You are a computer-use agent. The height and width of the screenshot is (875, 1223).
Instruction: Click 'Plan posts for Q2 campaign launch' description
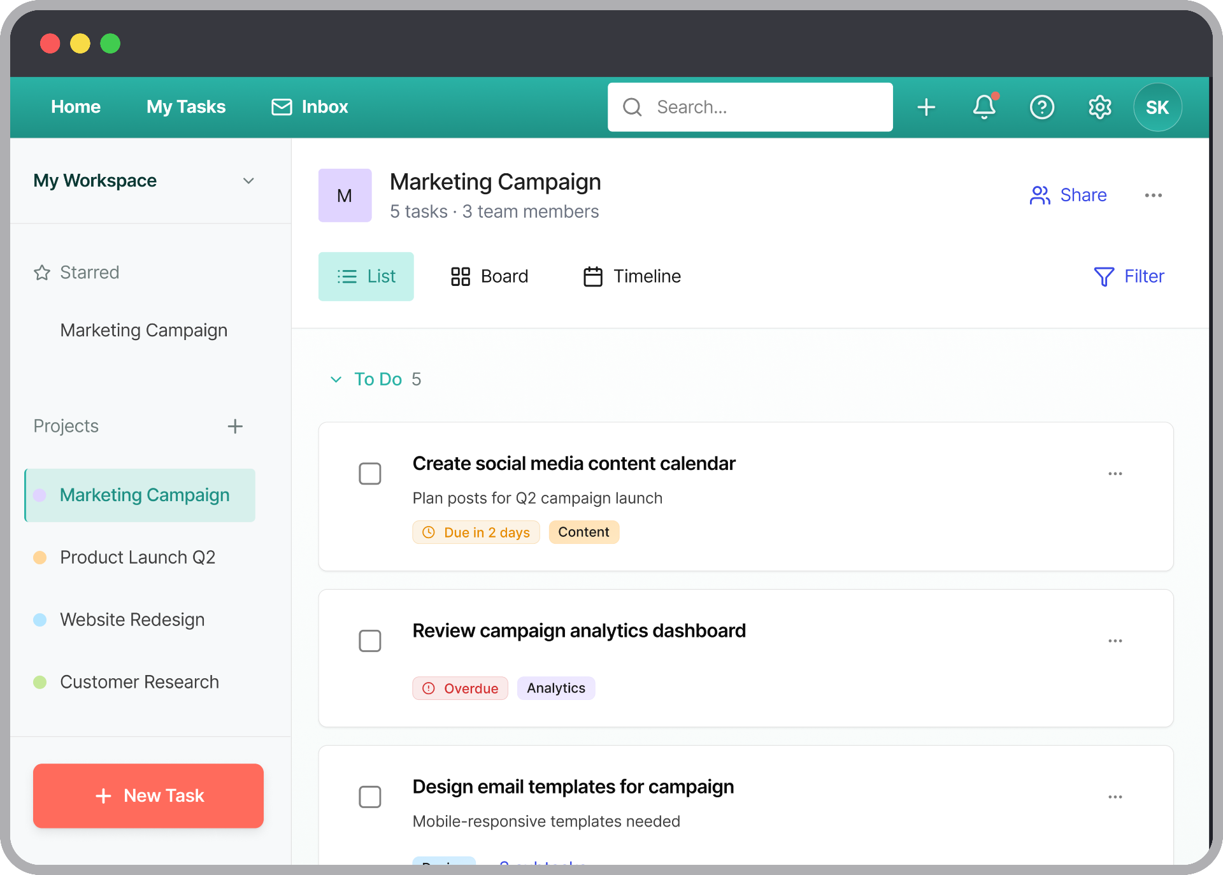point(538,498)
